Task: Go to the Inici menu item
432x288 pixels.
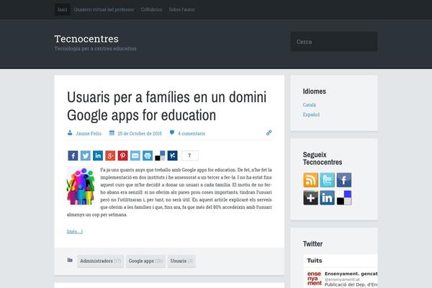Action: [62, 9]
